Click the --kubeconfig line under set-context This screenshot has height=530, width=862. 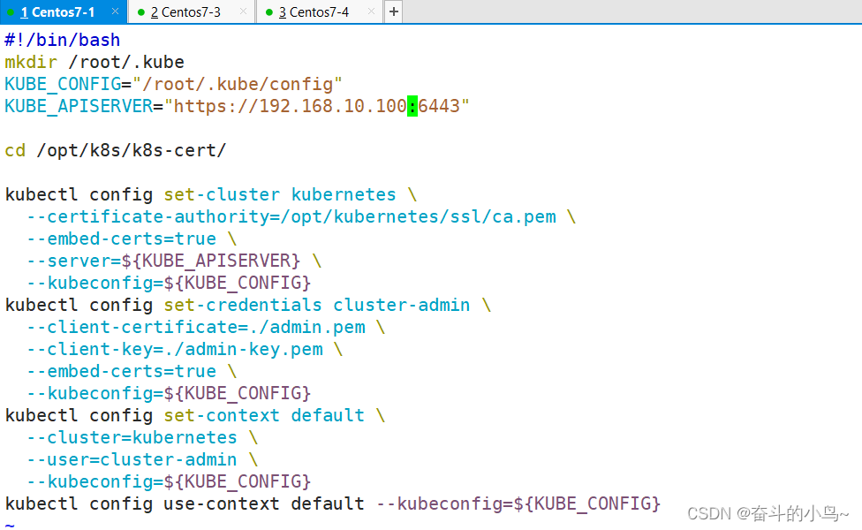169,481
